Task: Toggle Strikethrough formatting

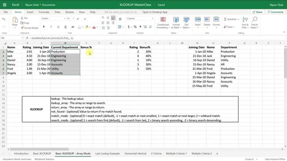Action: tap(73, 27)
